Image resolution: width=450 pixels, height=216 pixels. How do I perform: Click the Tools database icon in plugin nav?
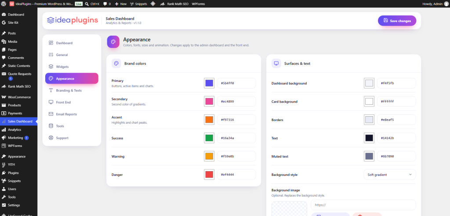51,126
